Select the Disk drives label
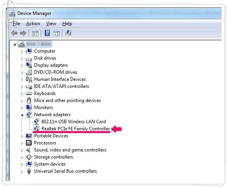This screenshot has height=188, width=227. pos(45,58)
